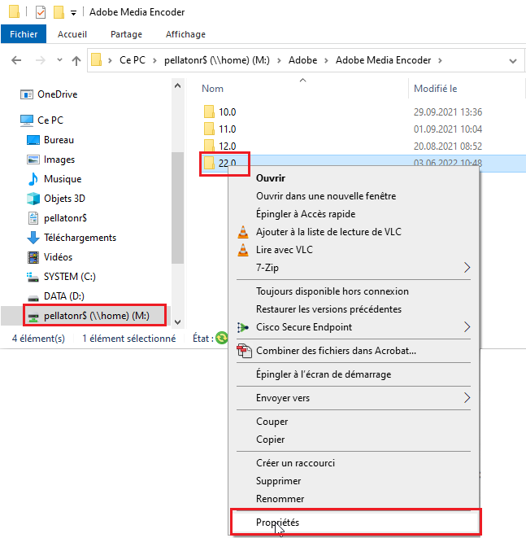Click the navigation pane scrollbar thumb

(177, 208)
